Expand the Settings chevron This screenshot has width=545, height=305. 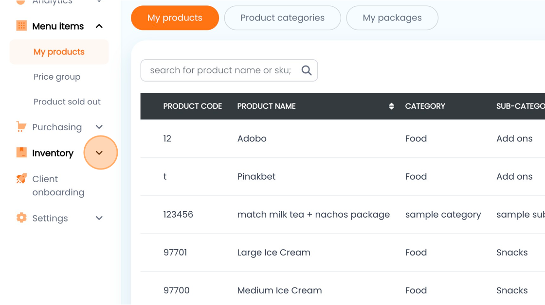(99, 218)
